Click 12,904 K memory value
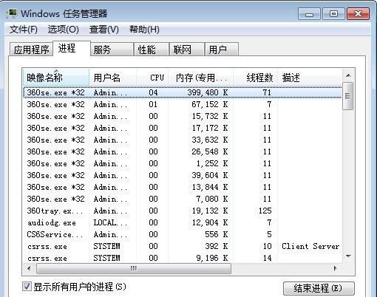The height and width of the screenshot is (297, 377). click(210, 222)
